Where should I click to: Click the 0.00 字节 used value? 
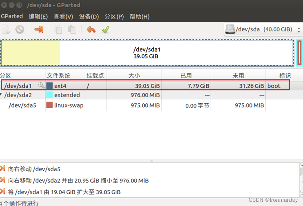197,105
